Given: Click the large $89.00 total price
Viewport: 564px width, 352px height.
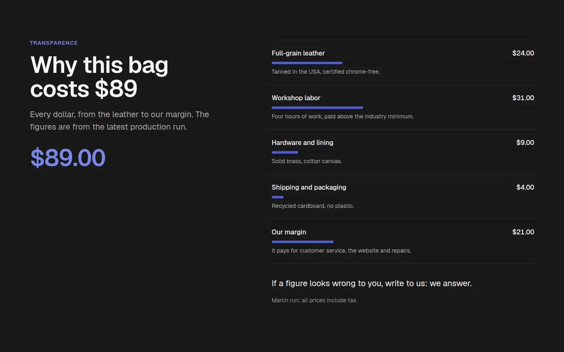Looking at the screenshot, I should pyautogui.click(x=68, y=158).
